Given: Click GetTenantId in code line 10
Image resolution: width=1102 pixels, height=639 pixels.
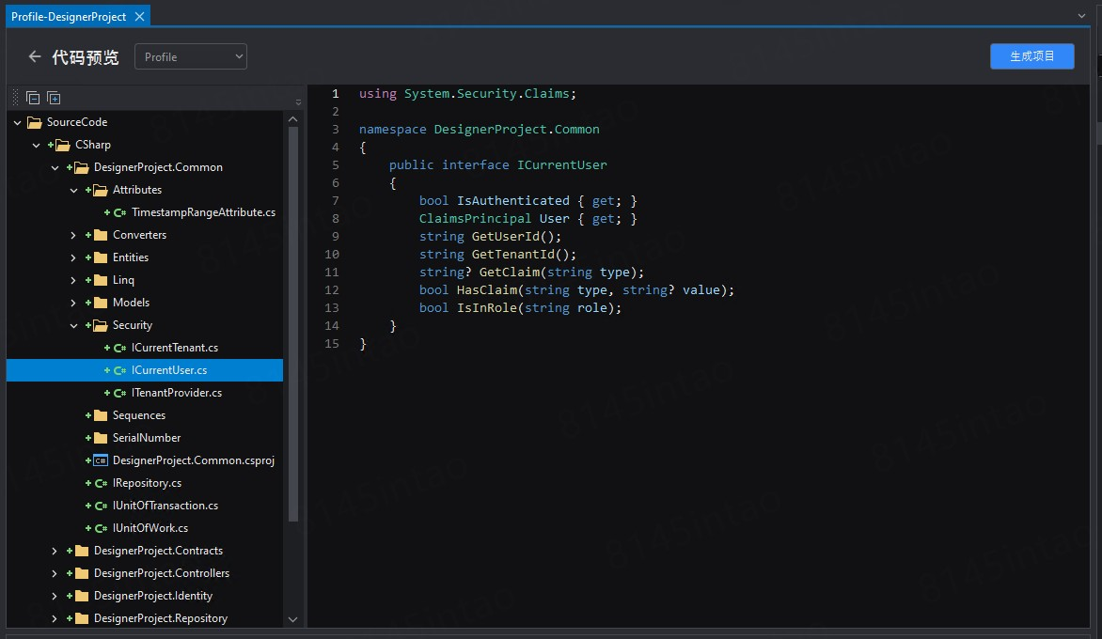Looking at the screenshot, I should click(x=513, y=255).
